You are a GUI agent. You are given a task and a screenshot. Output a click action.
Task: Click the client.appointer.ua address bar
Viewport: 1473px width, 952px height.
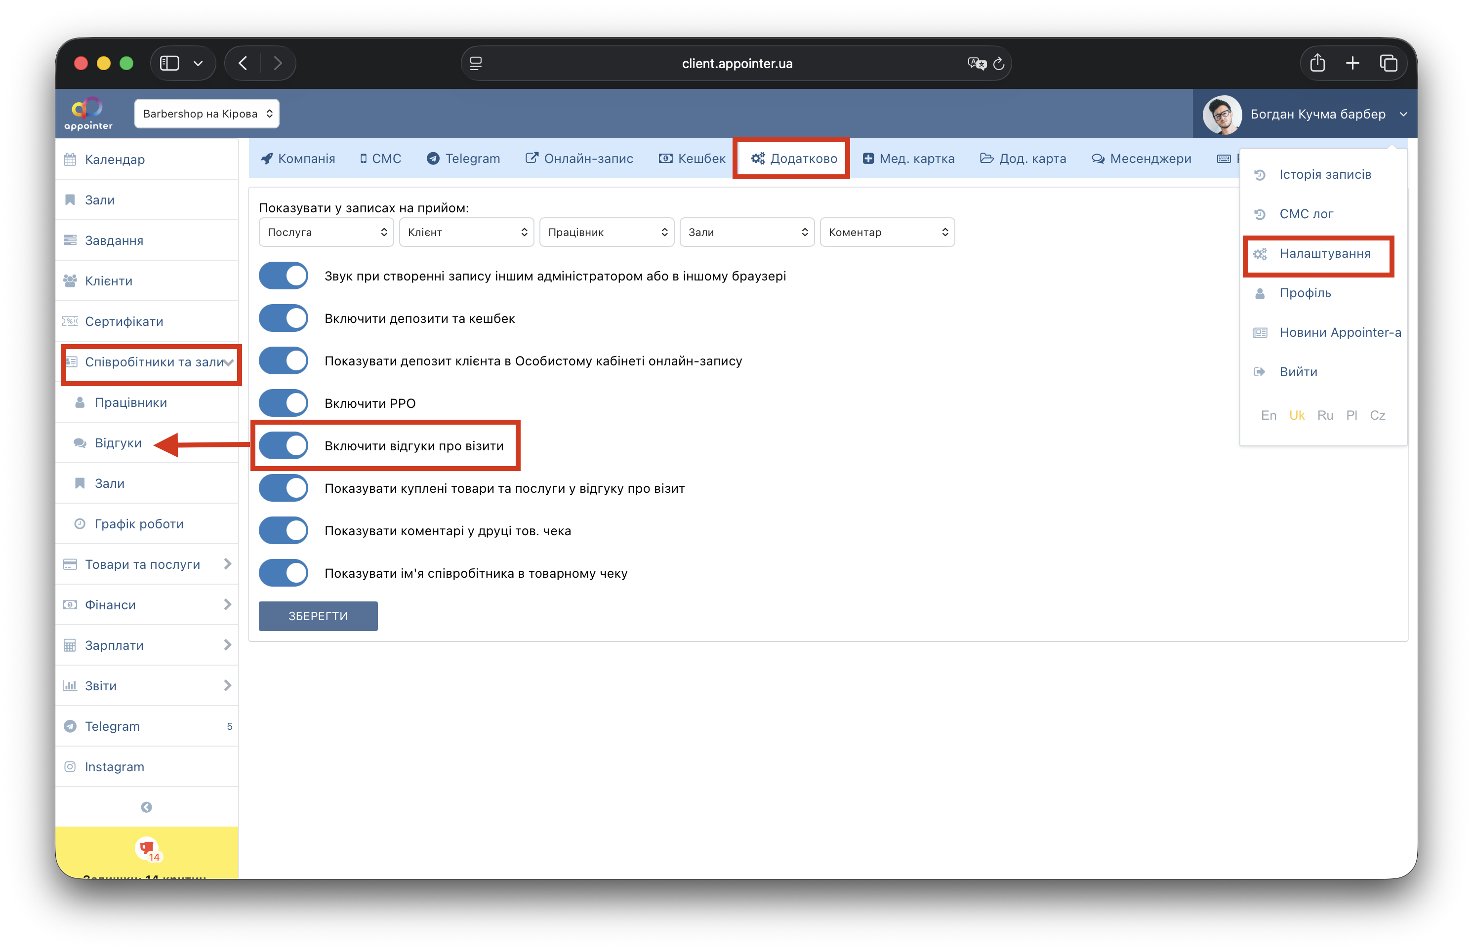(736, 64)
